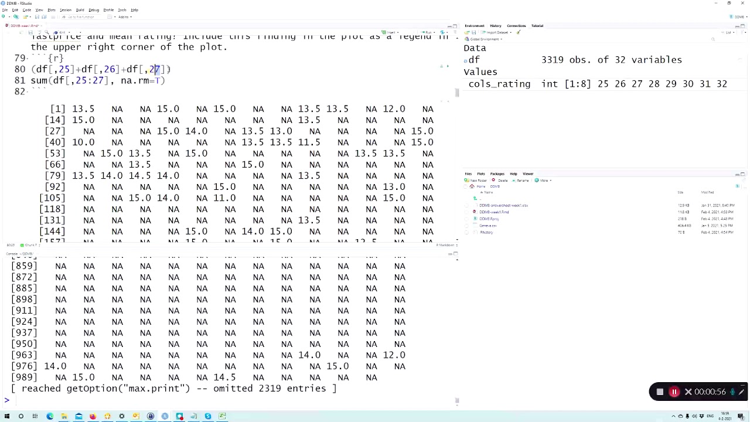
Task: Open the Tools menu
Action: click(x=122, y=10)
